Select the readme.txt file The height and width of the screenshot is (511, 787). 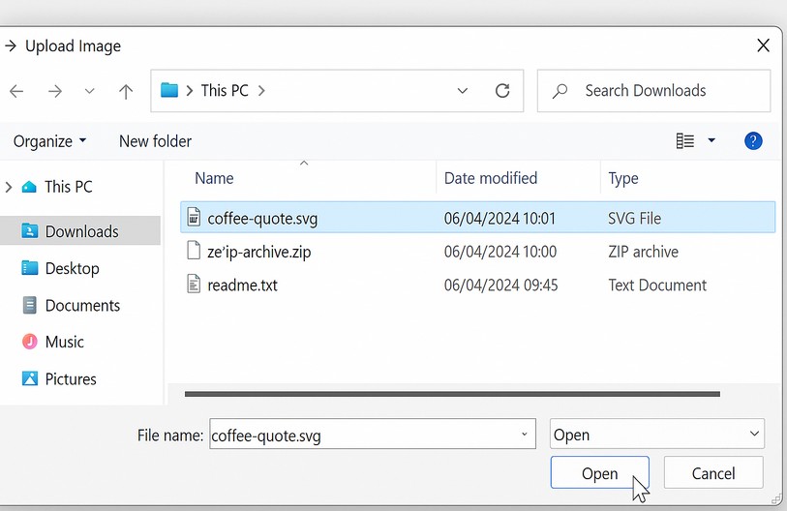242,286
